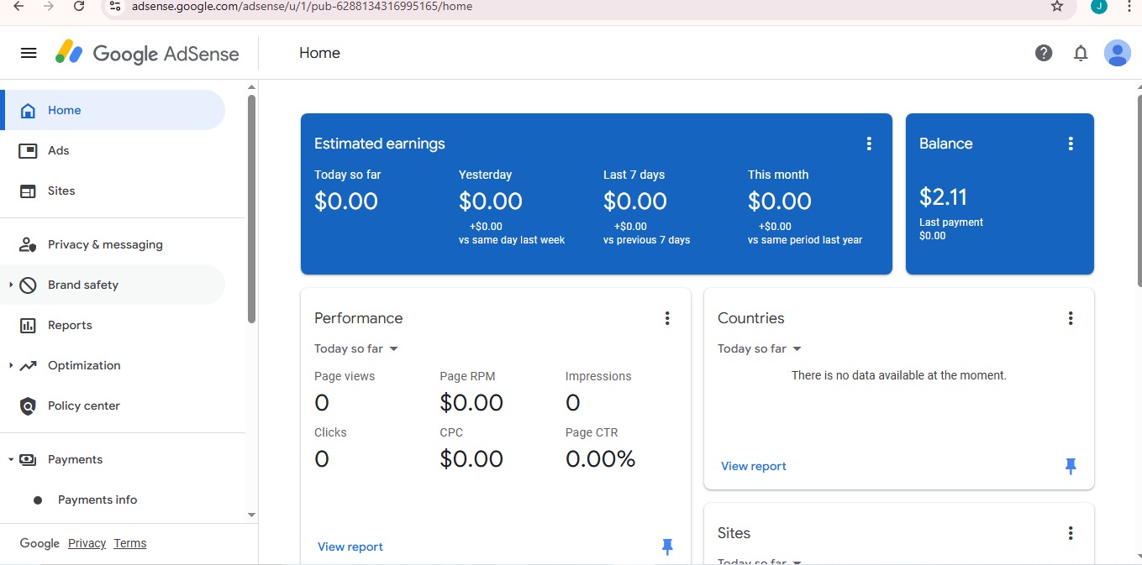Open the Privacy footer link
The image size is (1142, 565).
pos(87,543)
